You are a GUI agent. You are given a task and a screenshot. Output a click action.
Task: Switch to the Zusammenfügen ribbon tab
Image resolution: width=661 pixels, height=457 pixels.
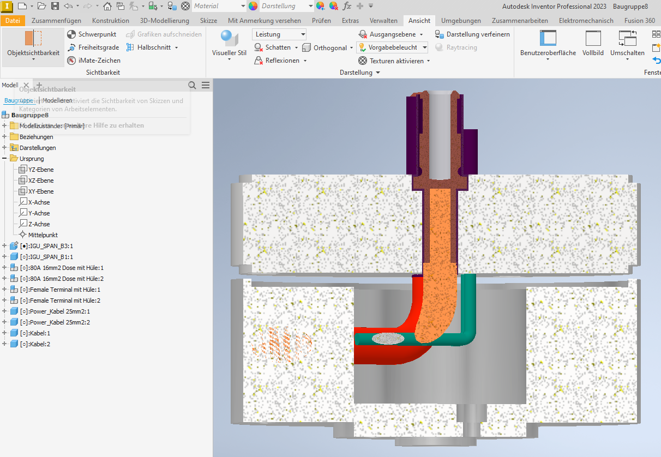(56, 21)
